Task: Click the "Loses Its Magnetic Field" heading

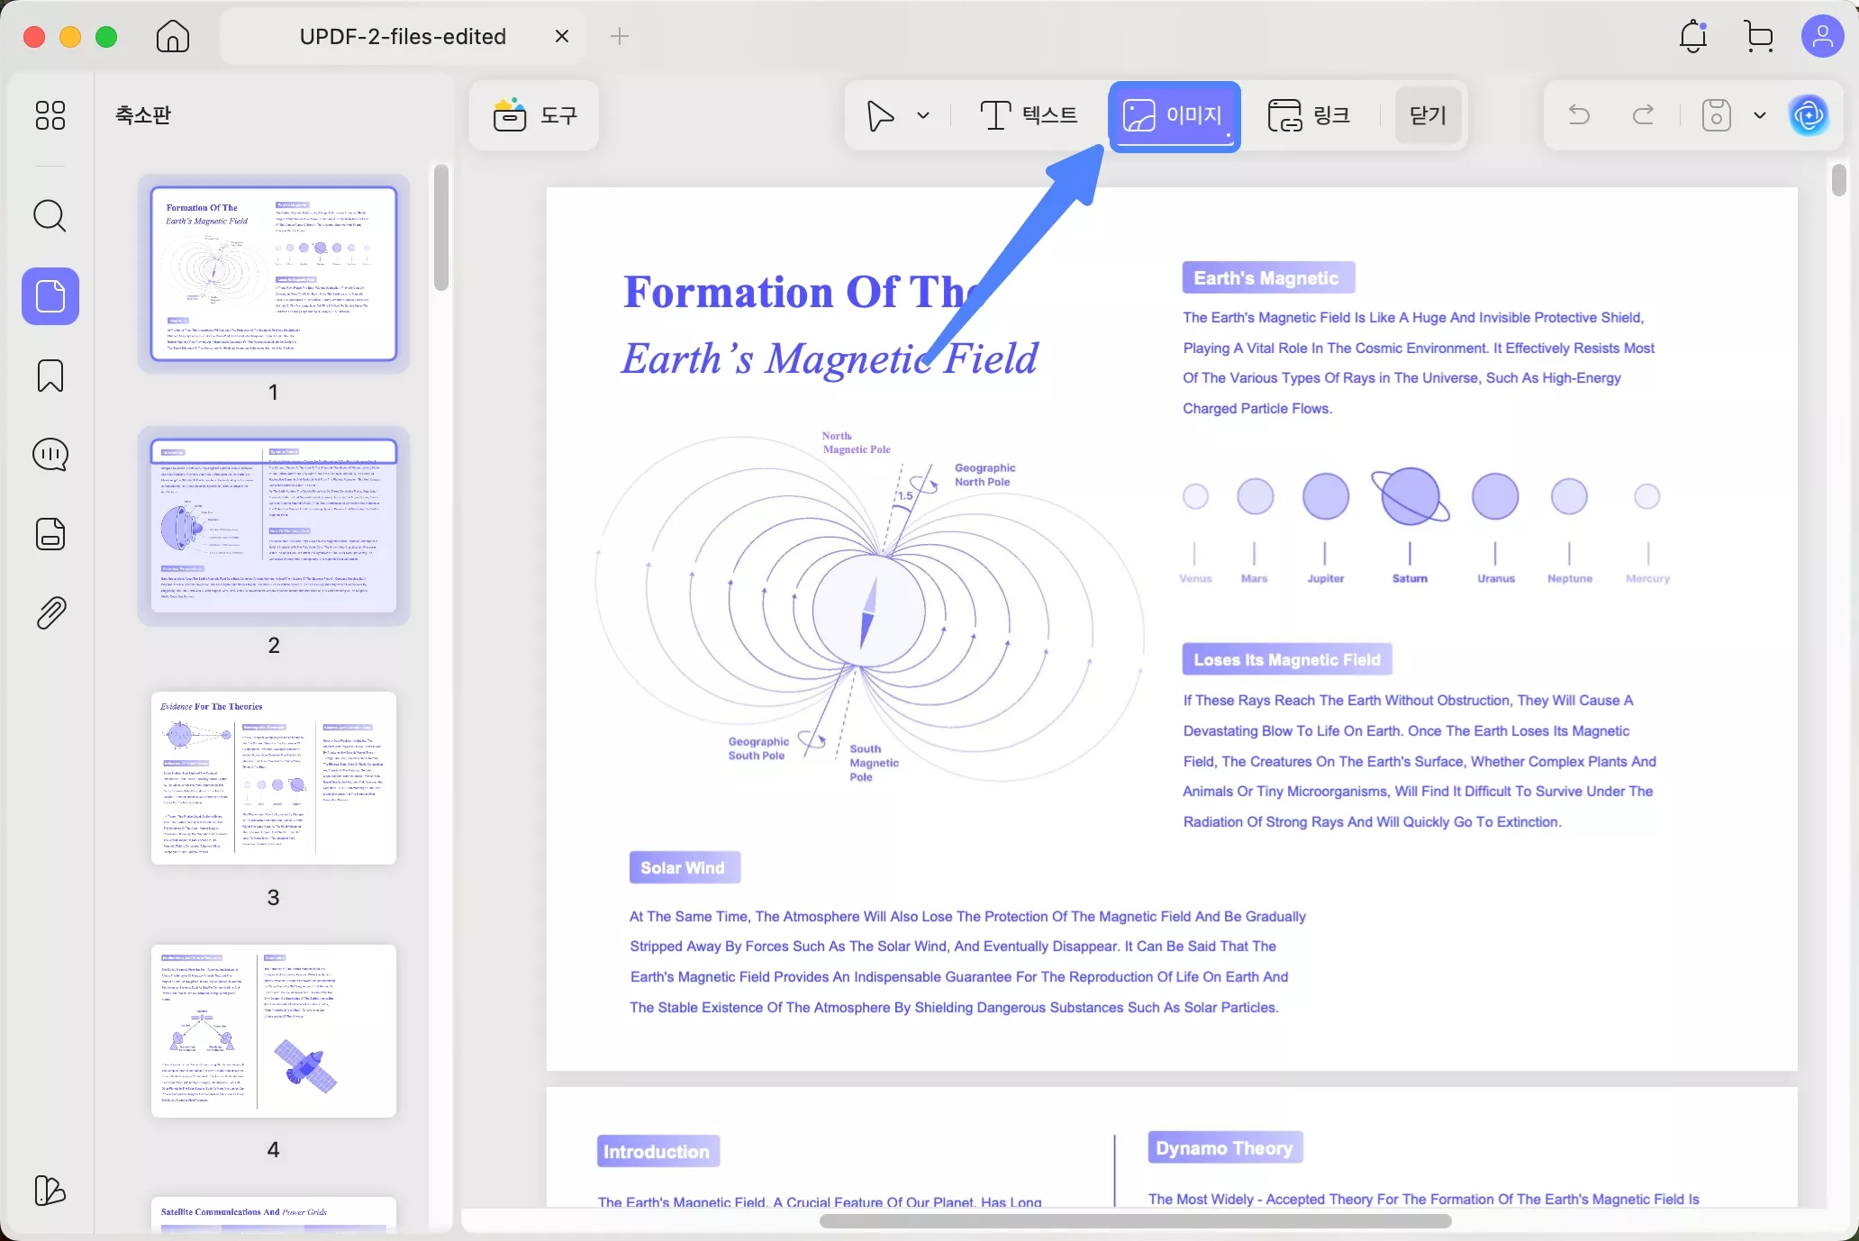Action: tap(1287, 659)
